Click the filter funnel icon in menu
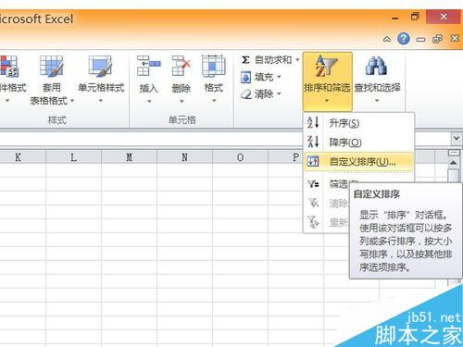The width and height of the screenshot is (463, 347). click(x=313, y=184)
